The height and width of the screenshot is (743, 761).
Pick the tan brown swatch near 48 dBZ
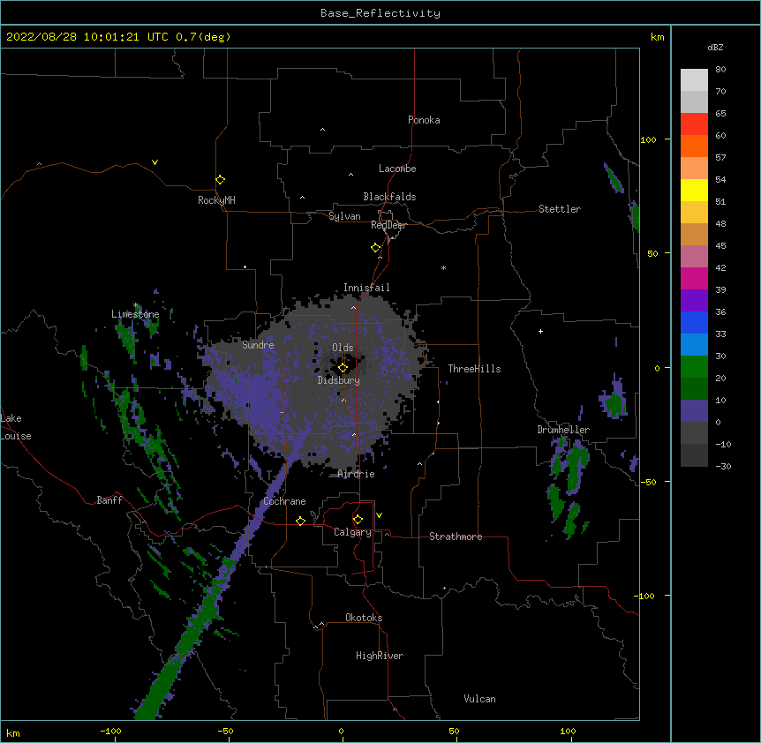694,234
